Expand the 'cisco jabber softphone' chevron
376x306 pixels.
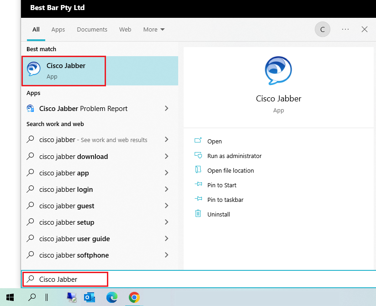166,255
